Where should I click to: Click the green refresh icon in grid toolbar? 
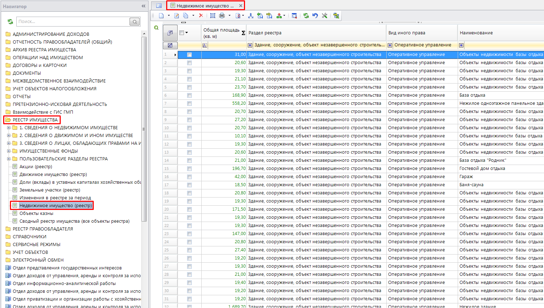306,16
